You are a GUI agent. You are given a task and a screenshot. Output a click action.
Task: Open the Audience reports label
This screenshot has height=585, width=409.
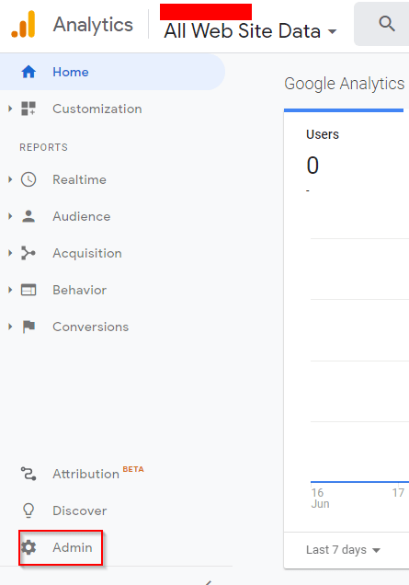point(81,216)
